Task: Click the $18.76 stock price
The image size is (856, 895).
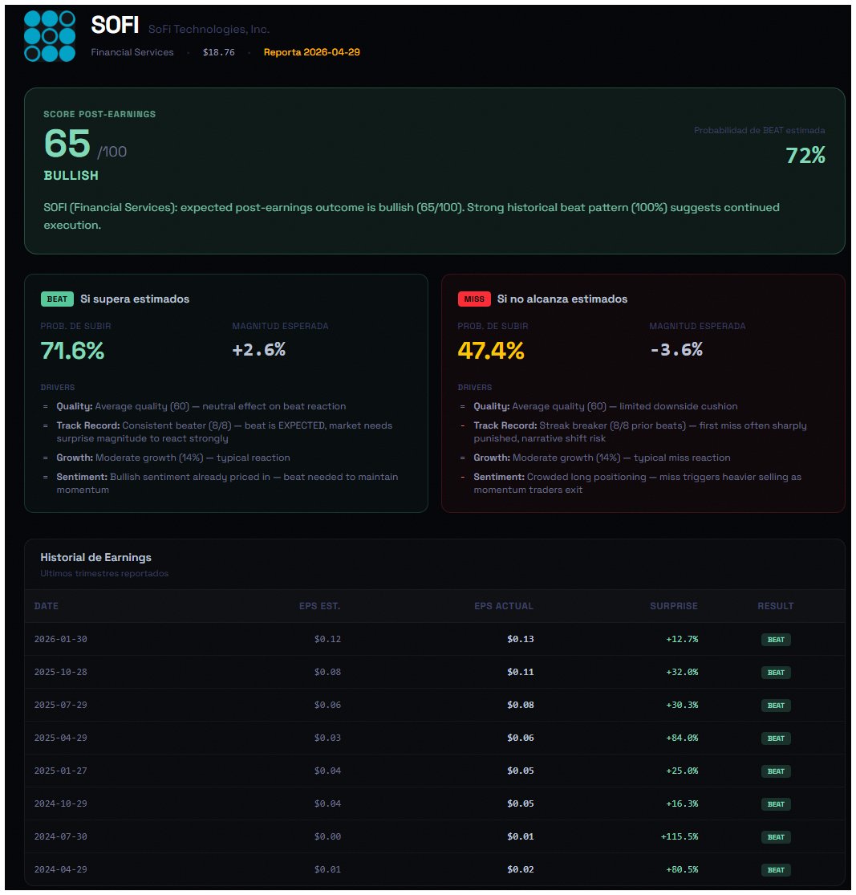Action: (218, 52)
